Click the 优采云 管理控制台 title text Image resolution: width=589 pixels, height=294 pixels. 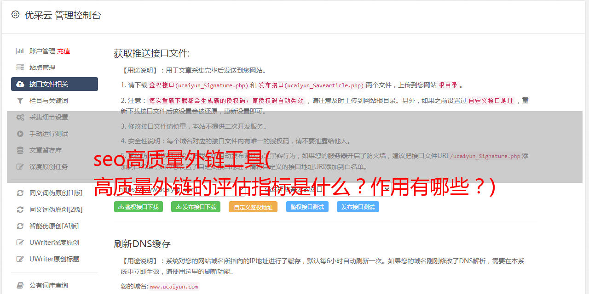pyautogui.click(x=63, y=15)
